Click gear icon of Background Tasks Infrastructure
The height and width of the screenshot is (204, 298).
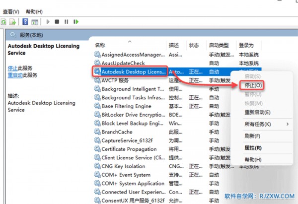tap(97, 97)
